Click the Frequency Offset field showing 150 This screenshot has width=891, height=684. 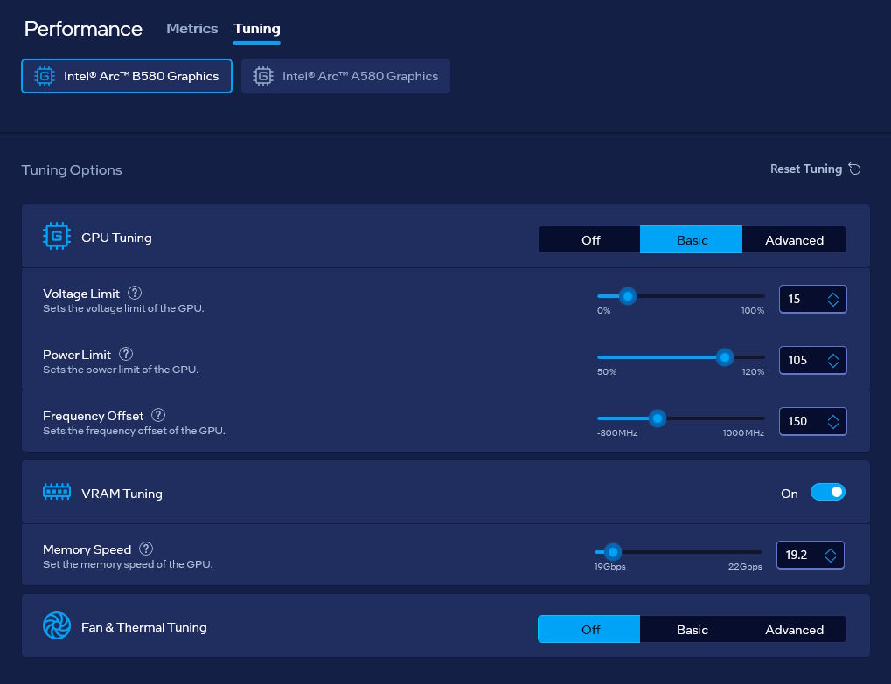tap(812, 422)
